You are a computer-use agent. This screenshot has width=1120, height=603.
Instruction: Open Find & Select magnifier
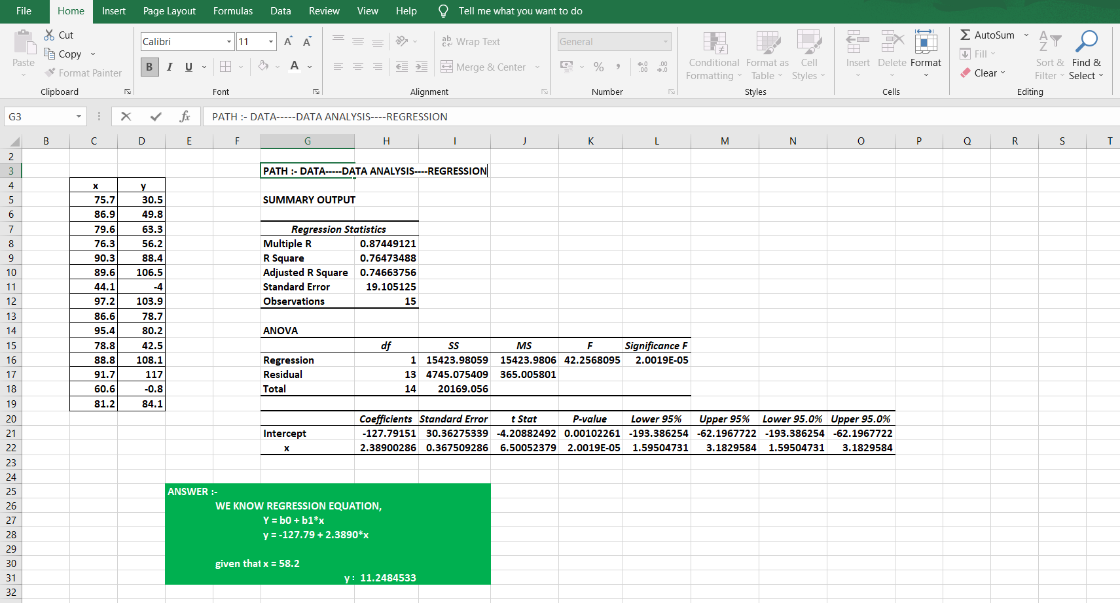pos(1086,42)
